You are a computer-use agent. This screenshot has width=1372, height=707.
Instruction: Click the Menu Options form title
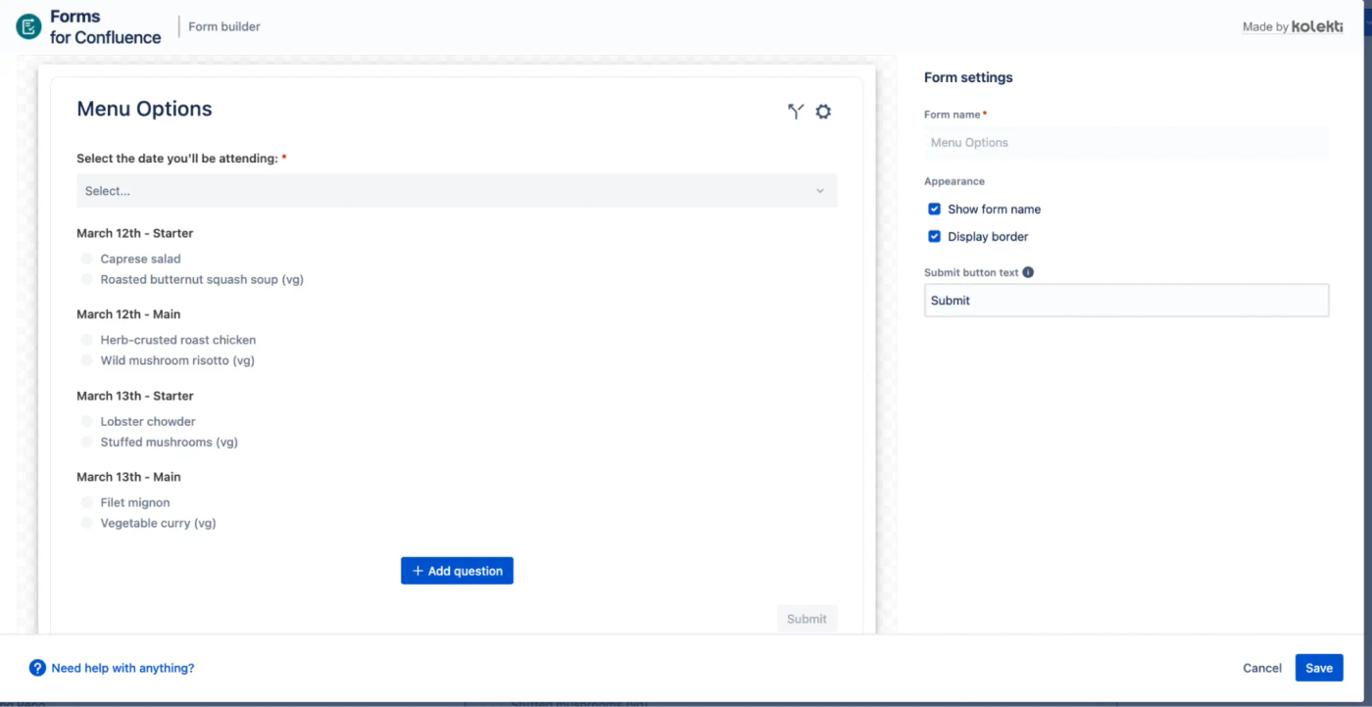coord(144,109)
